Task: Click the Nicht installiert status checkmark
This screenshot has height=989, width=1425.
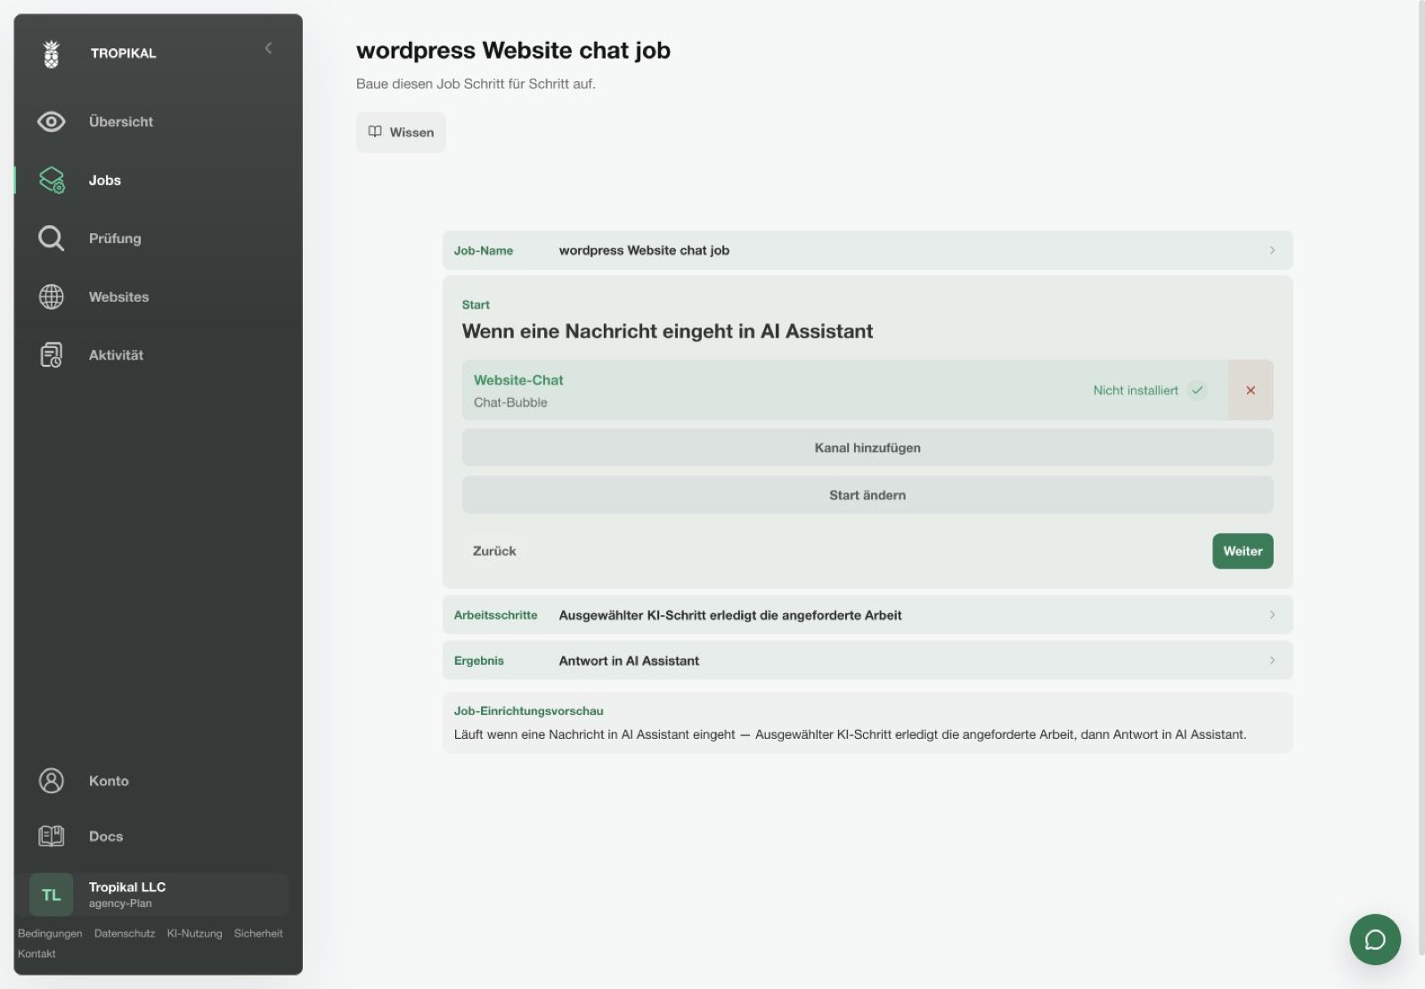Action: (1197, 390)
